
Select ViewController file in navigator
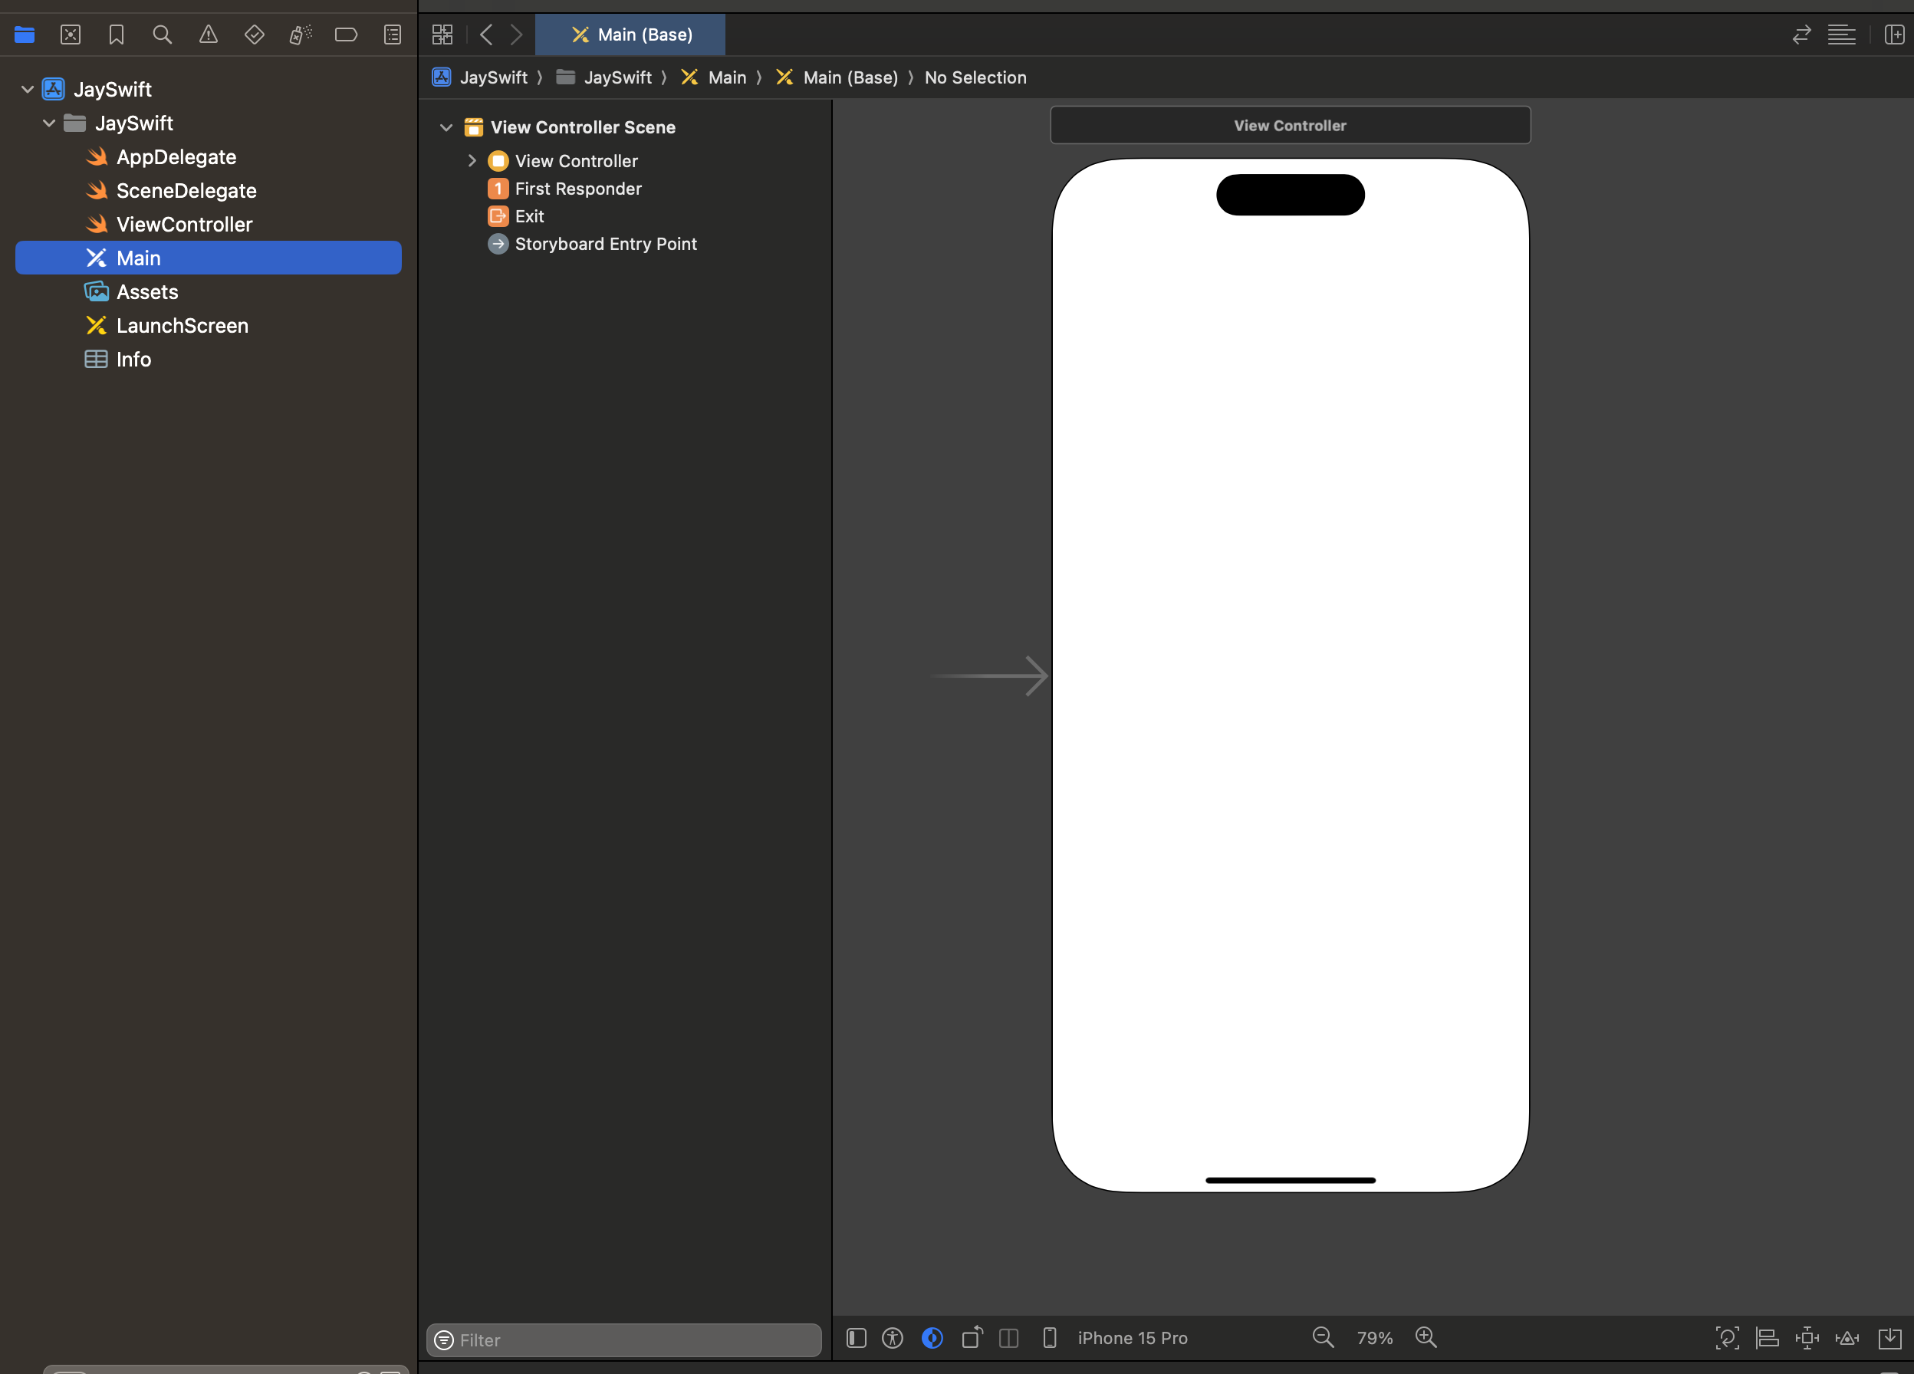tap(184, 225)
